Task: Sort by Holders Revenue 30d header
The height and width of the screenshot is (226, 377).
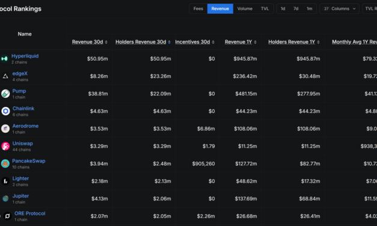Action: pos(141,42)
